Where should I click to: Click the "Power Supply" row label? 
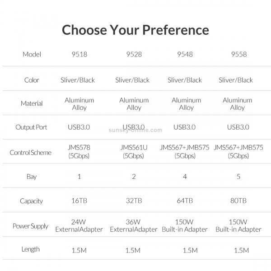point(30,226)
